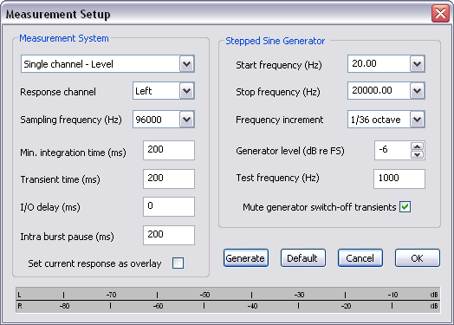Increase generator level with up arrow
Image resolution: width=454 pixels, height=325 pixels.
418,146
